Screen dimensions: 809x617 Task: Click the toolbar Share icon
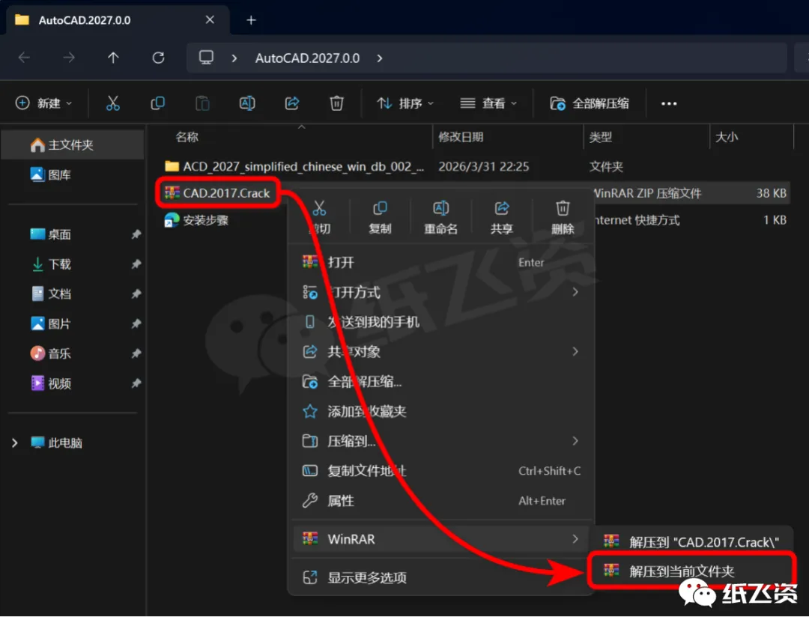(x=292, y=103)
